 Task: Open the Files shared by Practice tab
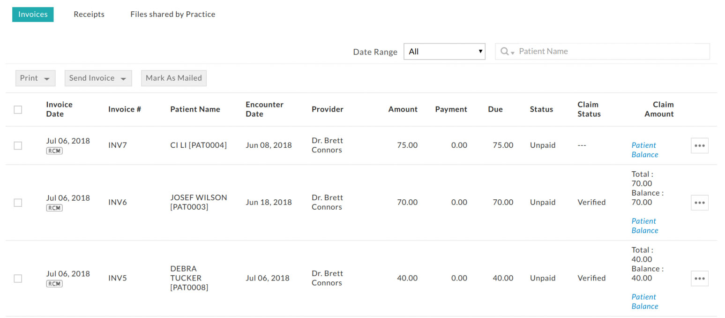point(172,14)
